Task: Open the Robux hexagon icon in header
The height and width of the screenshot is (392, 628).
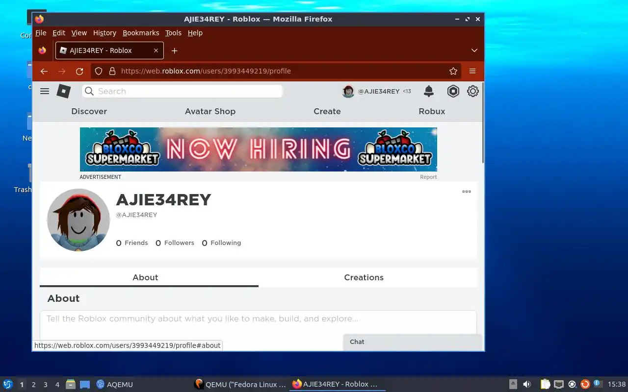Action: 453,91
